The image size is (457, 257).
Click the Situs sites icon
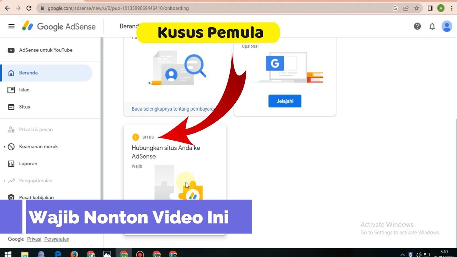click(x=11, y=107)
